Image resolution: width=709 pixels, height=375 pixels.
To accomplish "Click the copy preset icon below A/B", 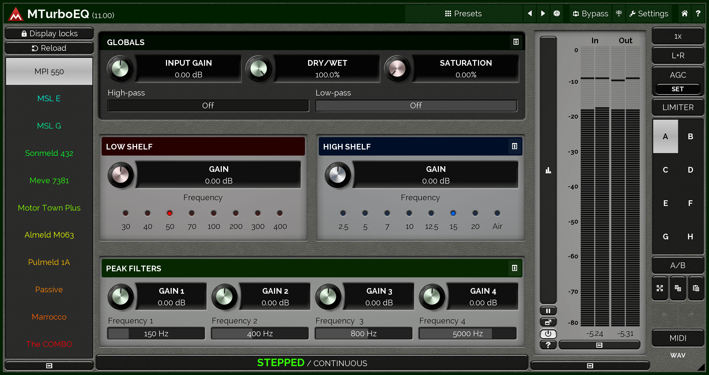I will pyautogui.click(x=678, y=288).
